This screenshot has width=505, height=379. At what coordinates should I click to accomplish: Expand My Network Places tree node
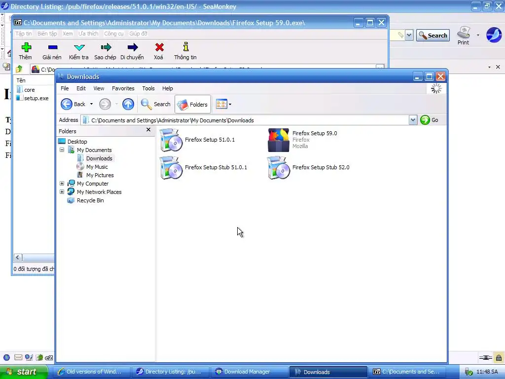click(x=62, y=192)
